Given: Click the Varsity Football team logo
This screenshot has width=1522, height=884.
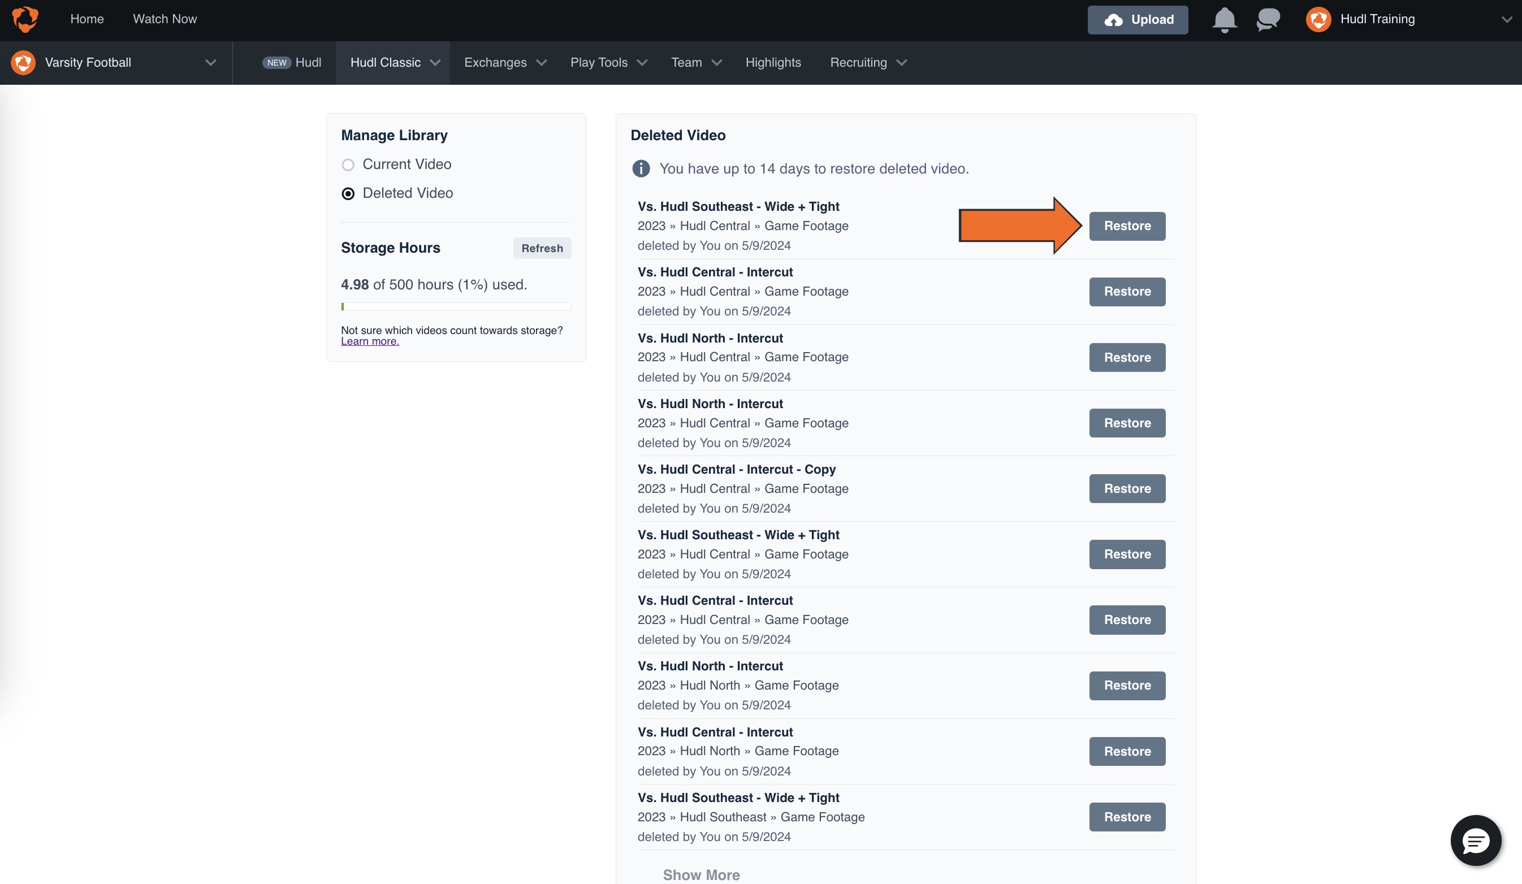Looking at the screenshot, I should pos(23,63).
